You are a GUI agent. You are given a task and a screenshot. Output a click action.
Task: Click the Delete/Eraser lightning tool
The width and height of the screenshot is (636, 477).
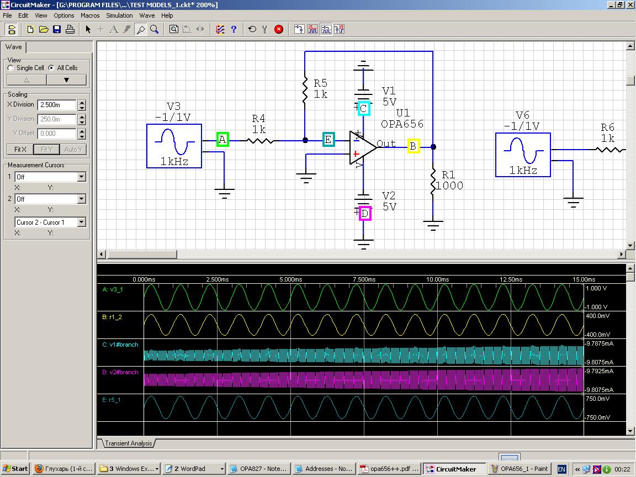pos(126,29)
